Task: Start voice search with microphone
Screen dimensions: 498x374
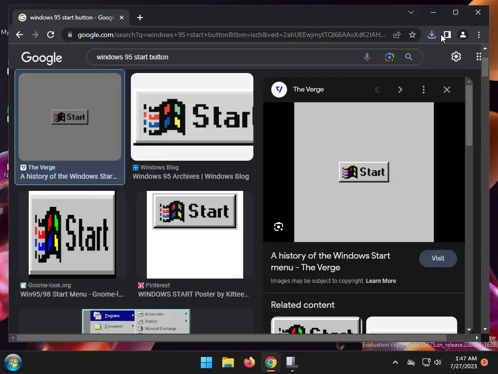Action: coord(367,57)
